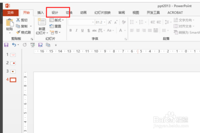This screenshot has width=200, height=133.
Task: Click the Save As icon with pencil
Action: point(40,45)
